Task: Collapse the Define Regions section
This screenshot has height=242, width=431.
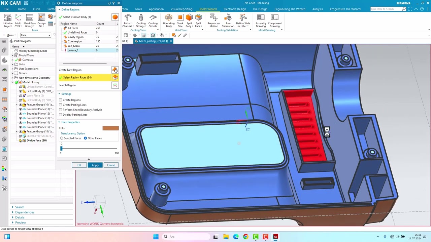Action: (60, 9)
